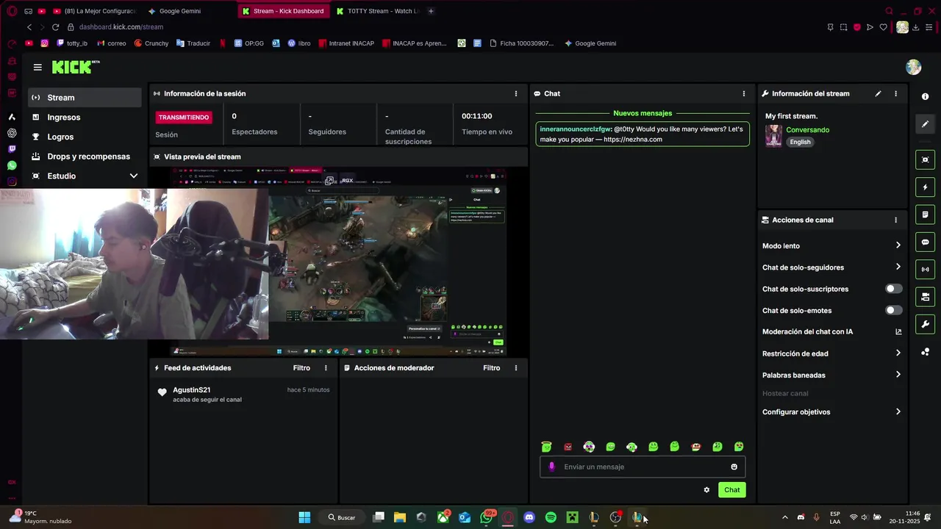Screen dimensions: 941x529
Task: Click the purple microphone icon in message box
Action: [552, 467]
